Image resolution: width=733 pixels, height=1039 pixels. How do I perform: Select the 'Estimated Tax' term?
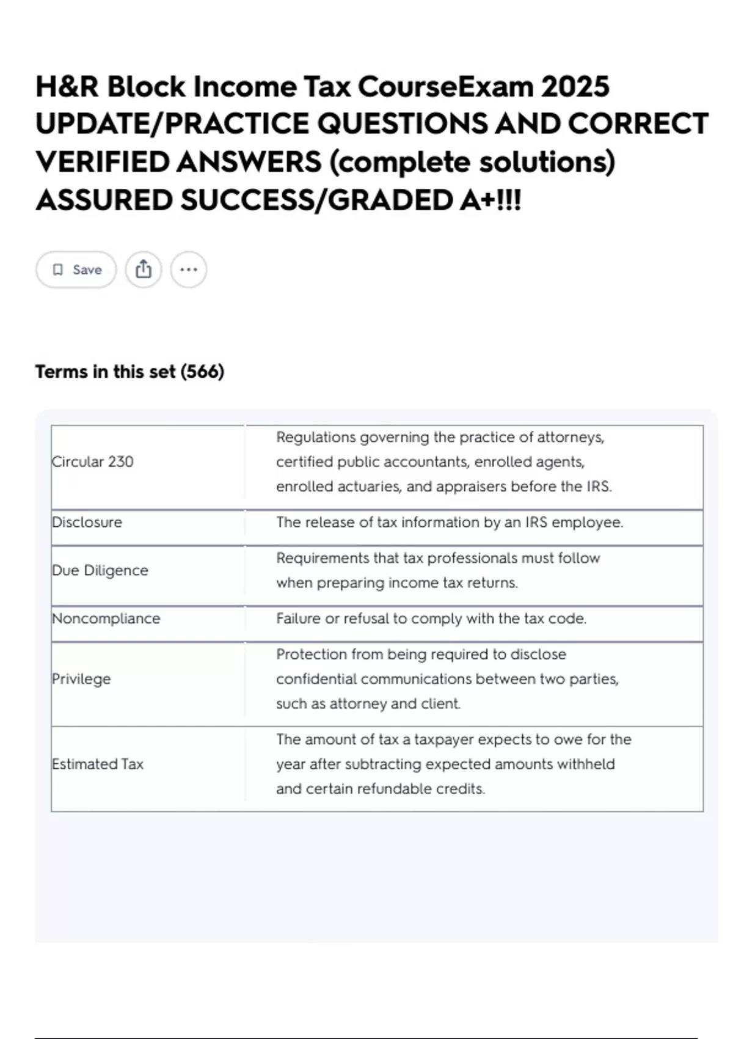[x=98, y=764]
